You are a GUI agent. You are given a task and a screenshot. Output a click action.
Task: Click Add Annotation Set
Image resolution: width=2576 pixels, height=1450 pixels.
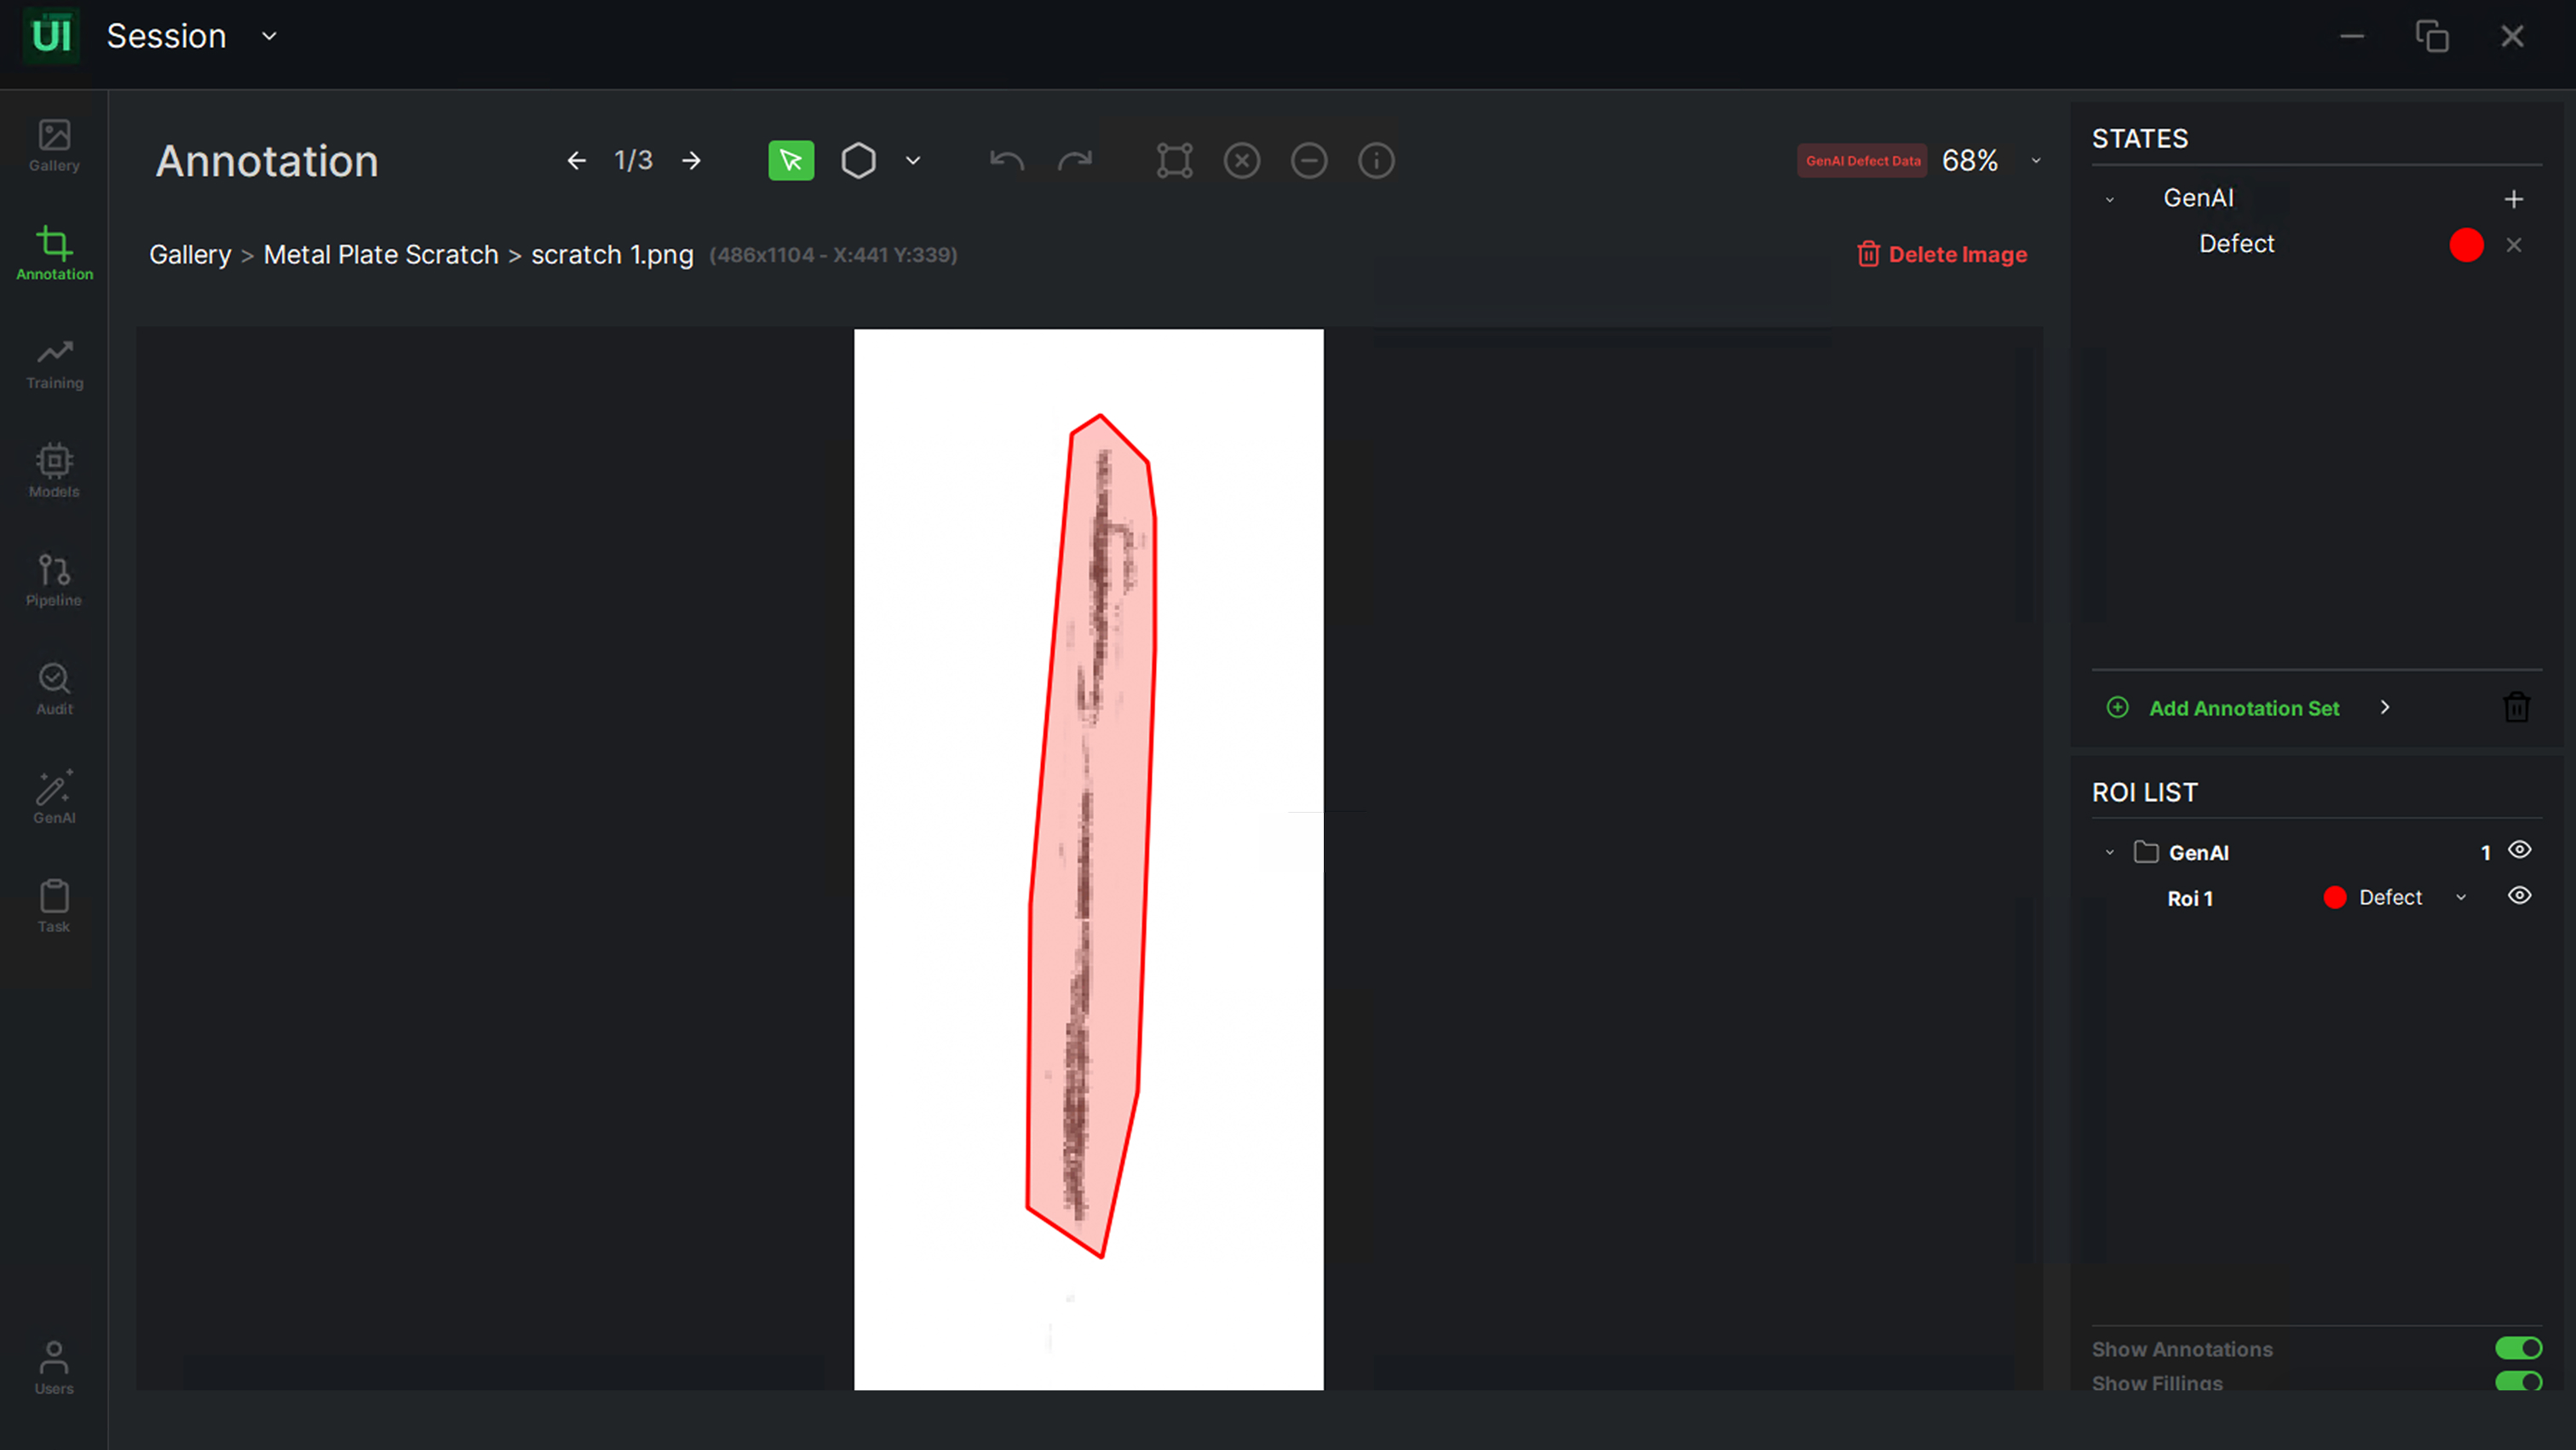(2243, 708)
